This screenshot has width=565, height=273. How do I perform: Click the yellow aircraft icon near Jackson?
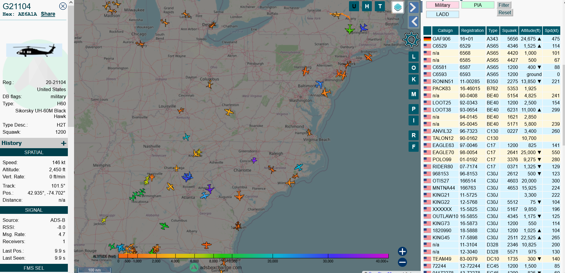[x=104, y=219]
